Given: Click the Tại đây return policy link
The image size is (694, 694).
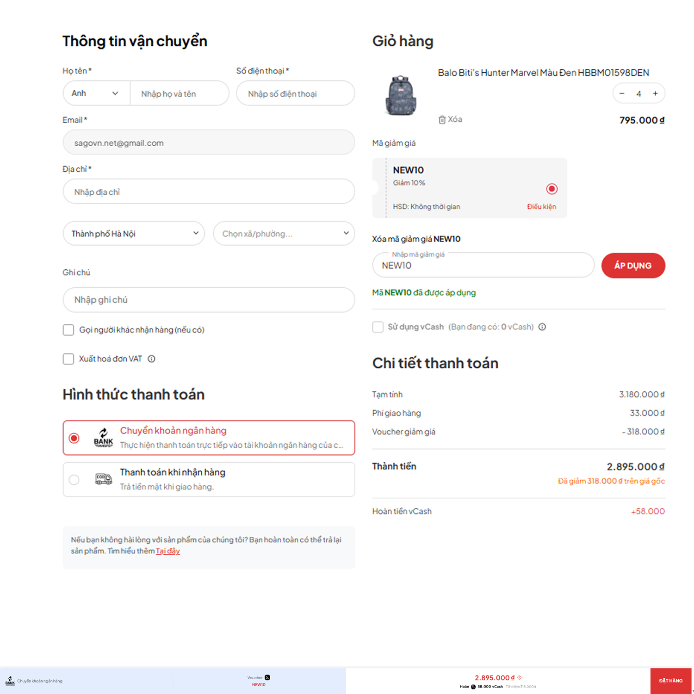Looking at the screenshot, I should 168,551.
